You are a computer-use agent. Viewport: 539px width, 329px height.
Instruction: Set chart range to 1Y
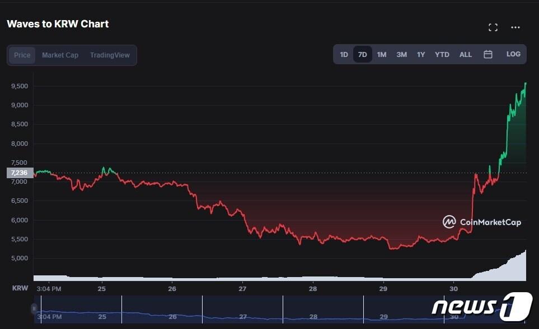click(421, 55)
